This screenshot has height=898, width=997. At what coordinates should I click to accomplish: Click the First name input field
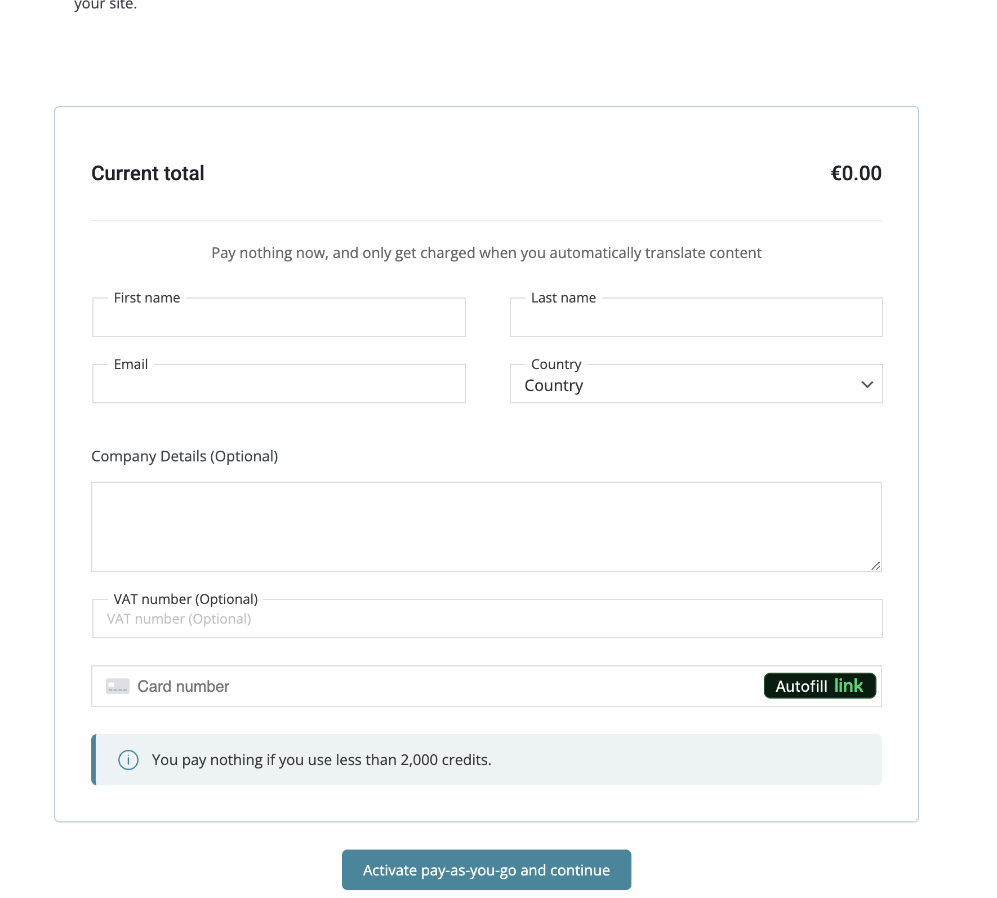279,318
